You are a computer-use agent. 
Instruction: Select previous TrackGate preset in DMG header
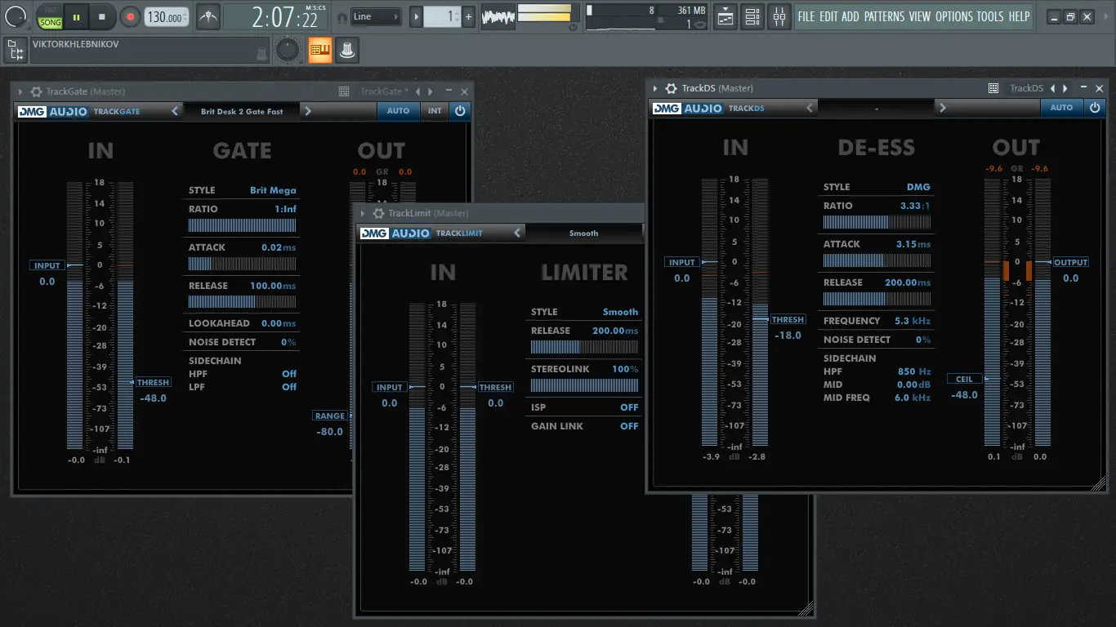[175, 111]
